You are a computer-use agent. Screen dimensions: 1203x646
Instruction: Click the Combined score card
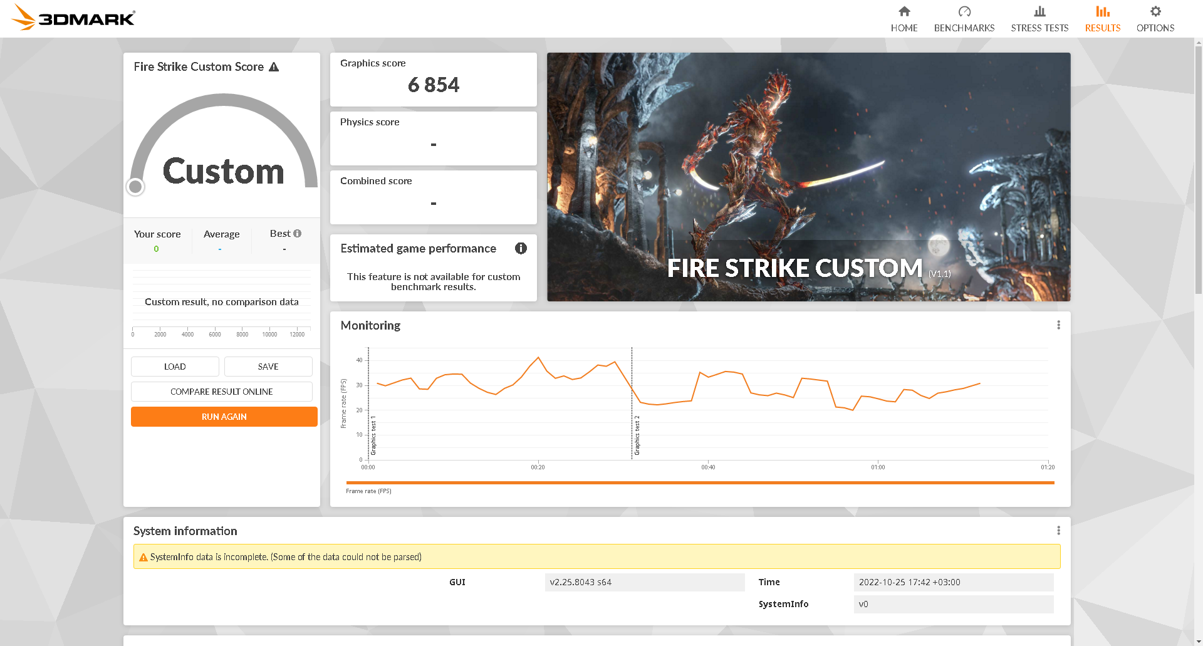(434, 197)
